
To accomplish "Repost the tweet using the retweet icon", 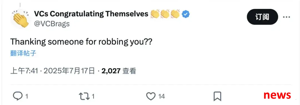I will tap(84, 96).
